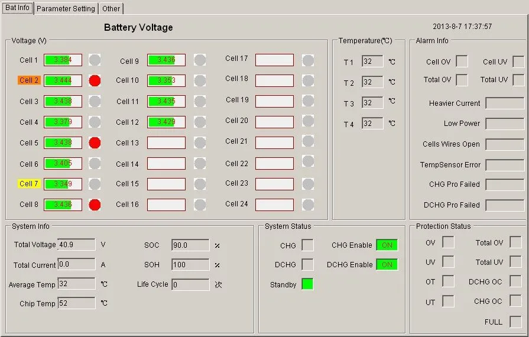Click the Cell 7 voltage bar showing 3.349
Image resolution: width=529 pixels, height=337 pixels.
pyautogui.click(x=63, y=184)
